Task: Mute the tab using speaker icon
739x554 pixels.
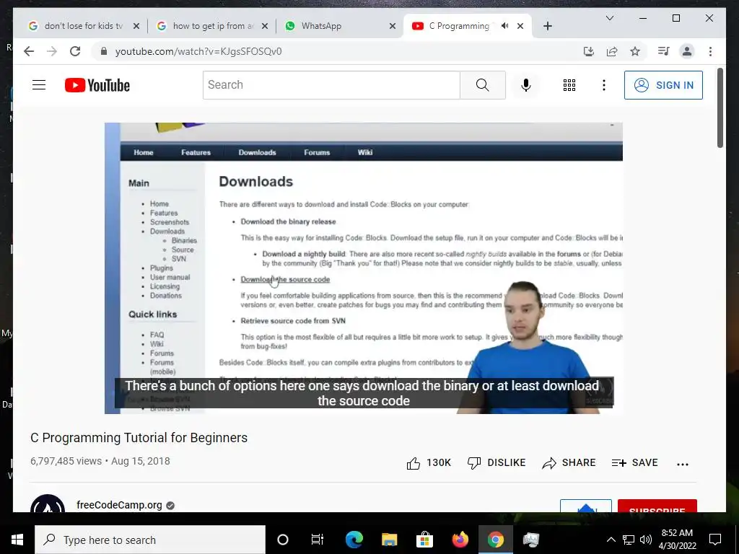Action: [504, 26]
